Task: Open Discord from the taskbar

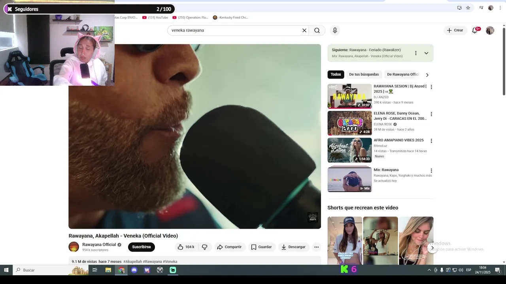Action: [134, 270]
